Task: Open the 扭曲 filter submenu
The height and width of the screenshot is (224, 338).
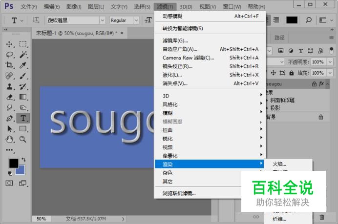Action: (x=210, y=130)
